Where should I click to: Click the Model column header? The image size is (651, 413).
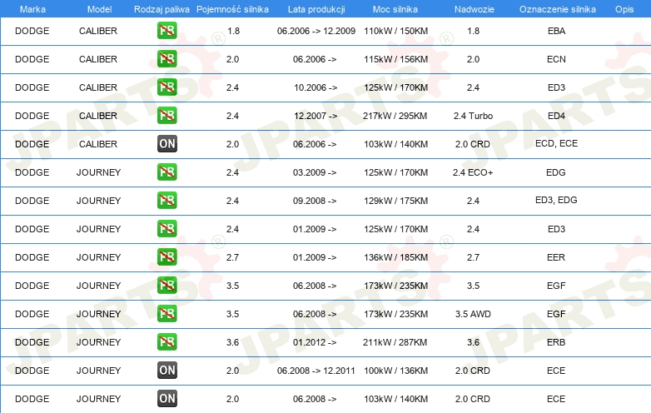coord(99,9)
